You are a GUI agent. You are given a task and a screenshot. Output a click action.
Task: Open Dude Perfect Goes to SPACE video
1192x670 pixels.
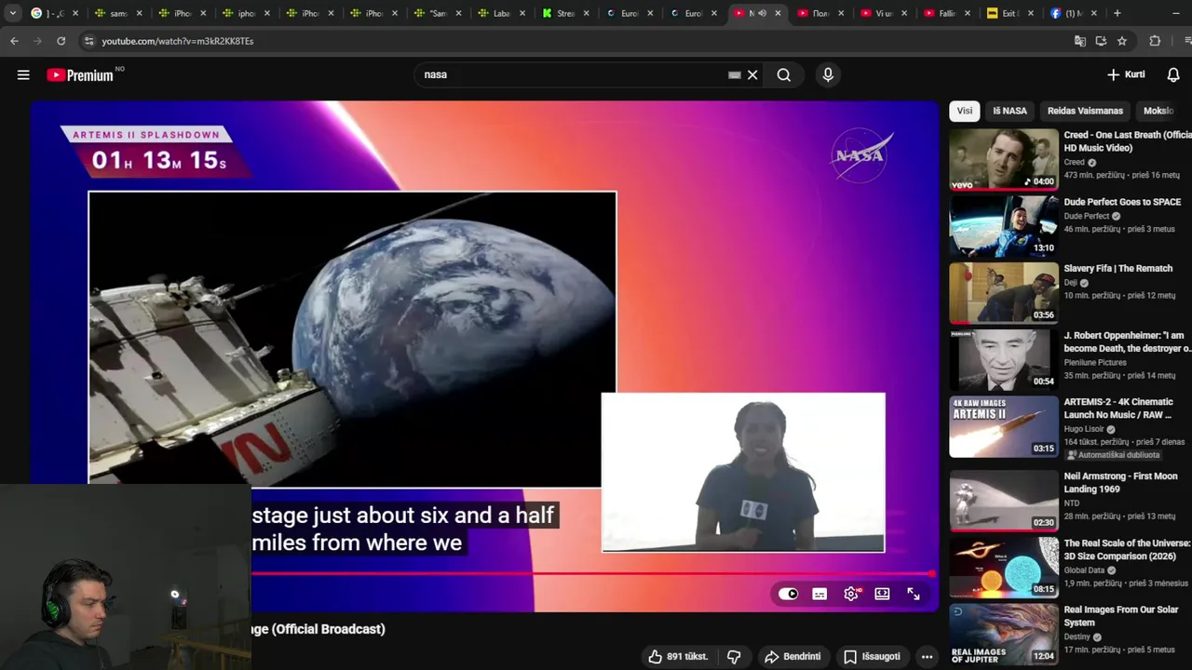pyautogui.click(x=1122, y=202)
